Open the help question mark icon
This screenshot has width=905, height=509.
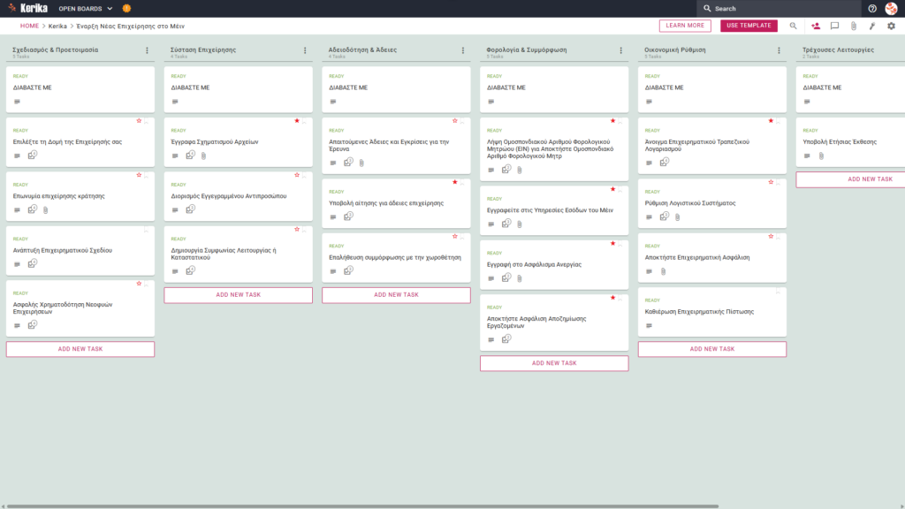pos(872,9)
